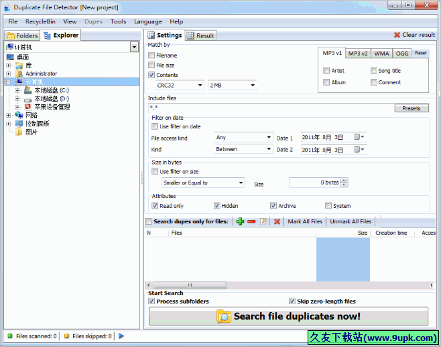Toggle Use filter on size checkbox
Screen dimensions: 441x347
(x=155, y=171)
